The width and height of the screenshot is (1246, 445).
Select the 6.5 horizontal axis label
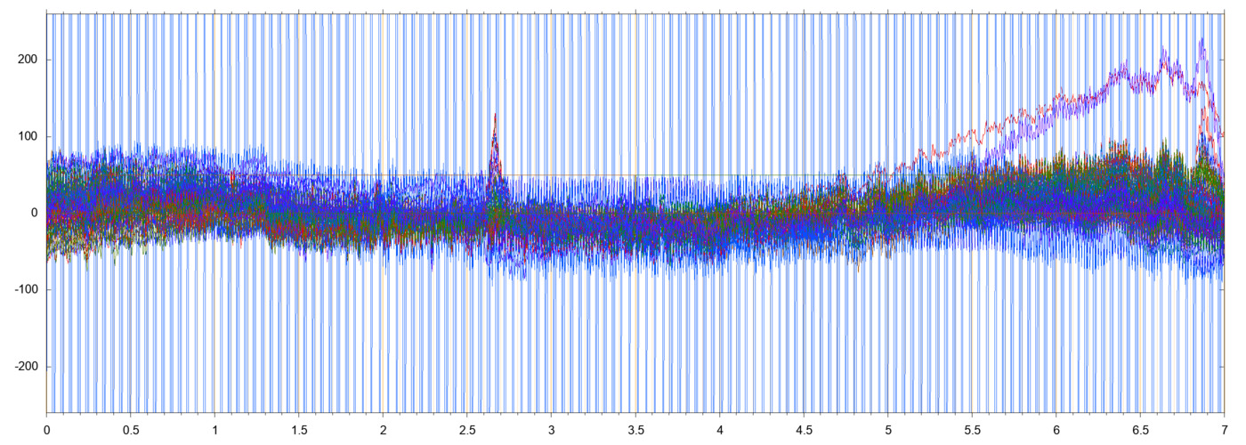click(x=1140, y=428)
